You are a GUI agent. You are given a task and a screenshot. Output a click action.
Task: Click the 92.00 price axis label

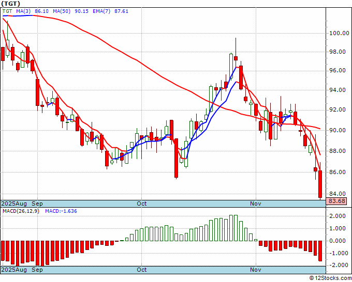tap(337, 110)
